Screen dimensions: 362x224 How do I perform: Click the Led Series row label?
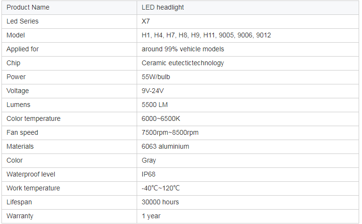coord(23,21)
